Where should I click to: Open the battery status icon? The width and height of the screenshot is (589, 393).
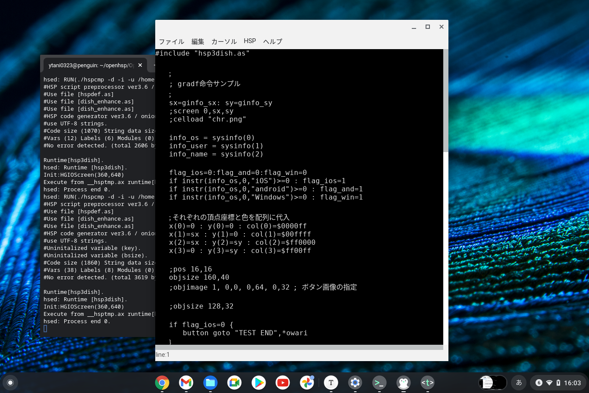pos(558,383)
